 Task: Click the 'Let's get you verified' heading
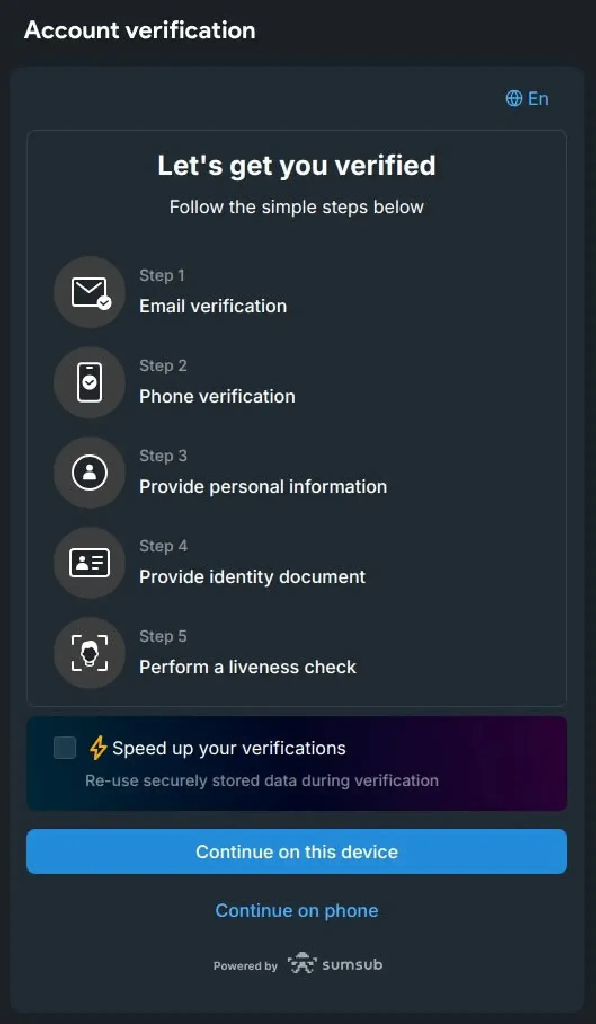(x=297, y=166)
